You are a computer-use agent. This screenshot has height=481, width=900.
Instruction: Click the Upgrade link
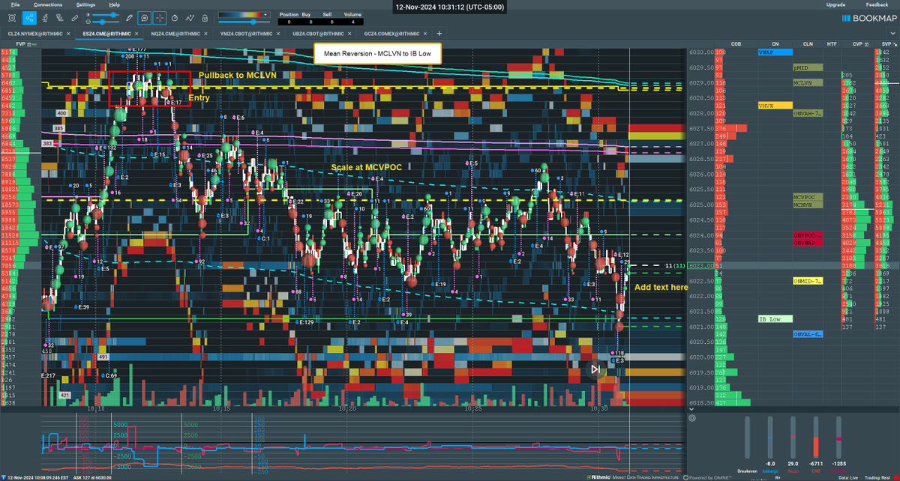coord(835,4)
